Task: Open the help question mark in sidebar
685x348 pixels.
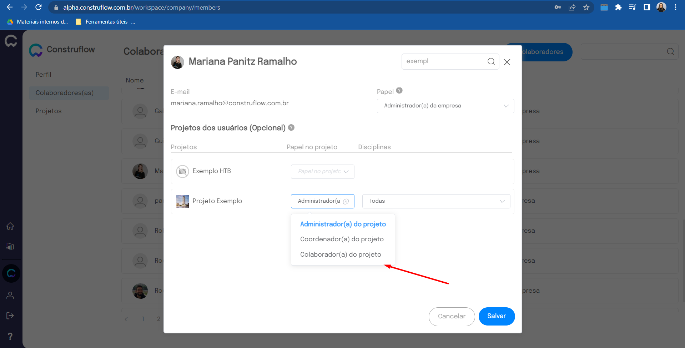Action: coord(10,336)
